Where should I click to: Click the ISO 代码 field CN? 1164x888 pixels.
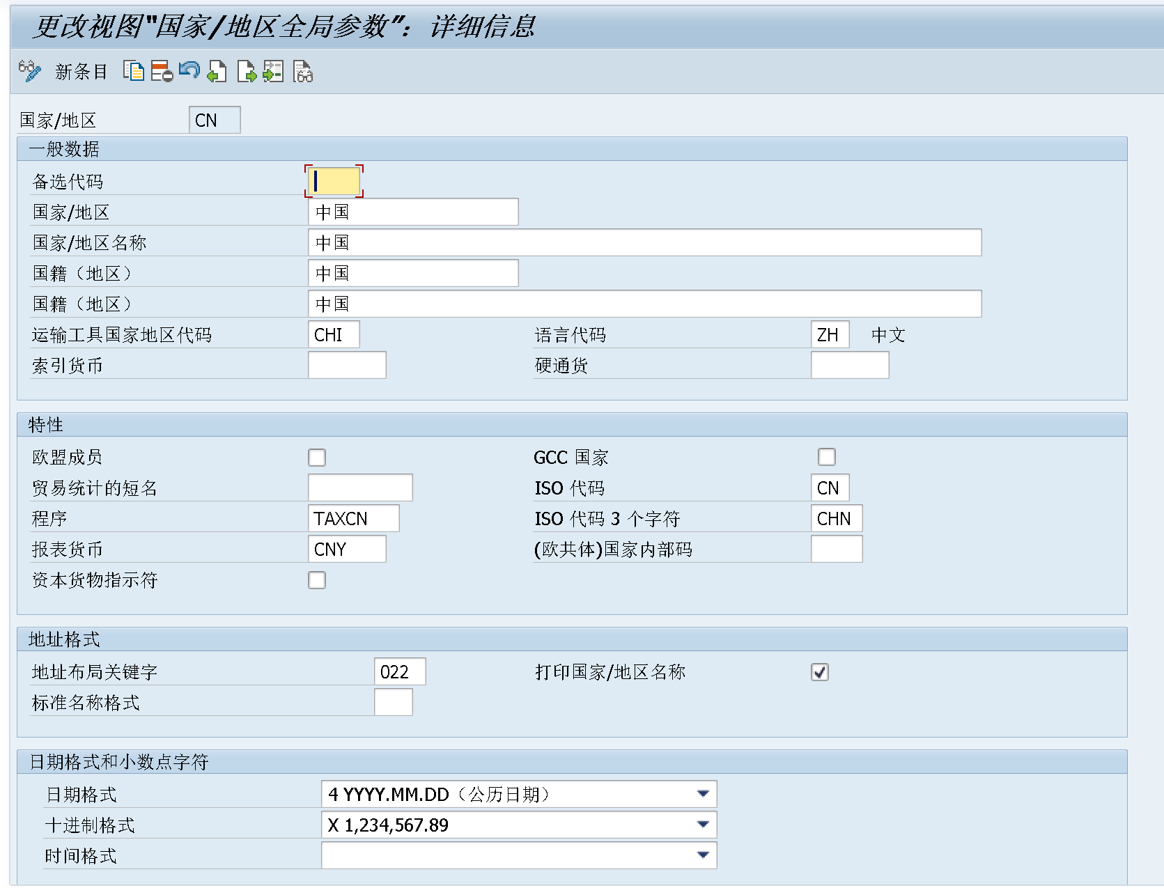coord(830,488)
